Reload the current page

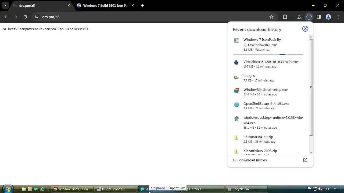[x=25, y=17]
